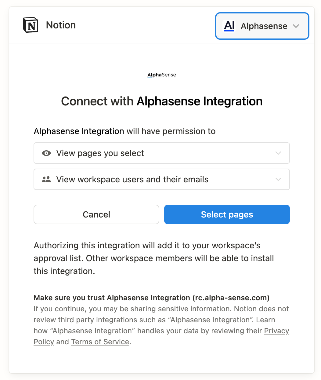Click the Alphasense workspace avatar icon
Screen dimensions: 321x380
pyautogui.click(x=229, y=26)
